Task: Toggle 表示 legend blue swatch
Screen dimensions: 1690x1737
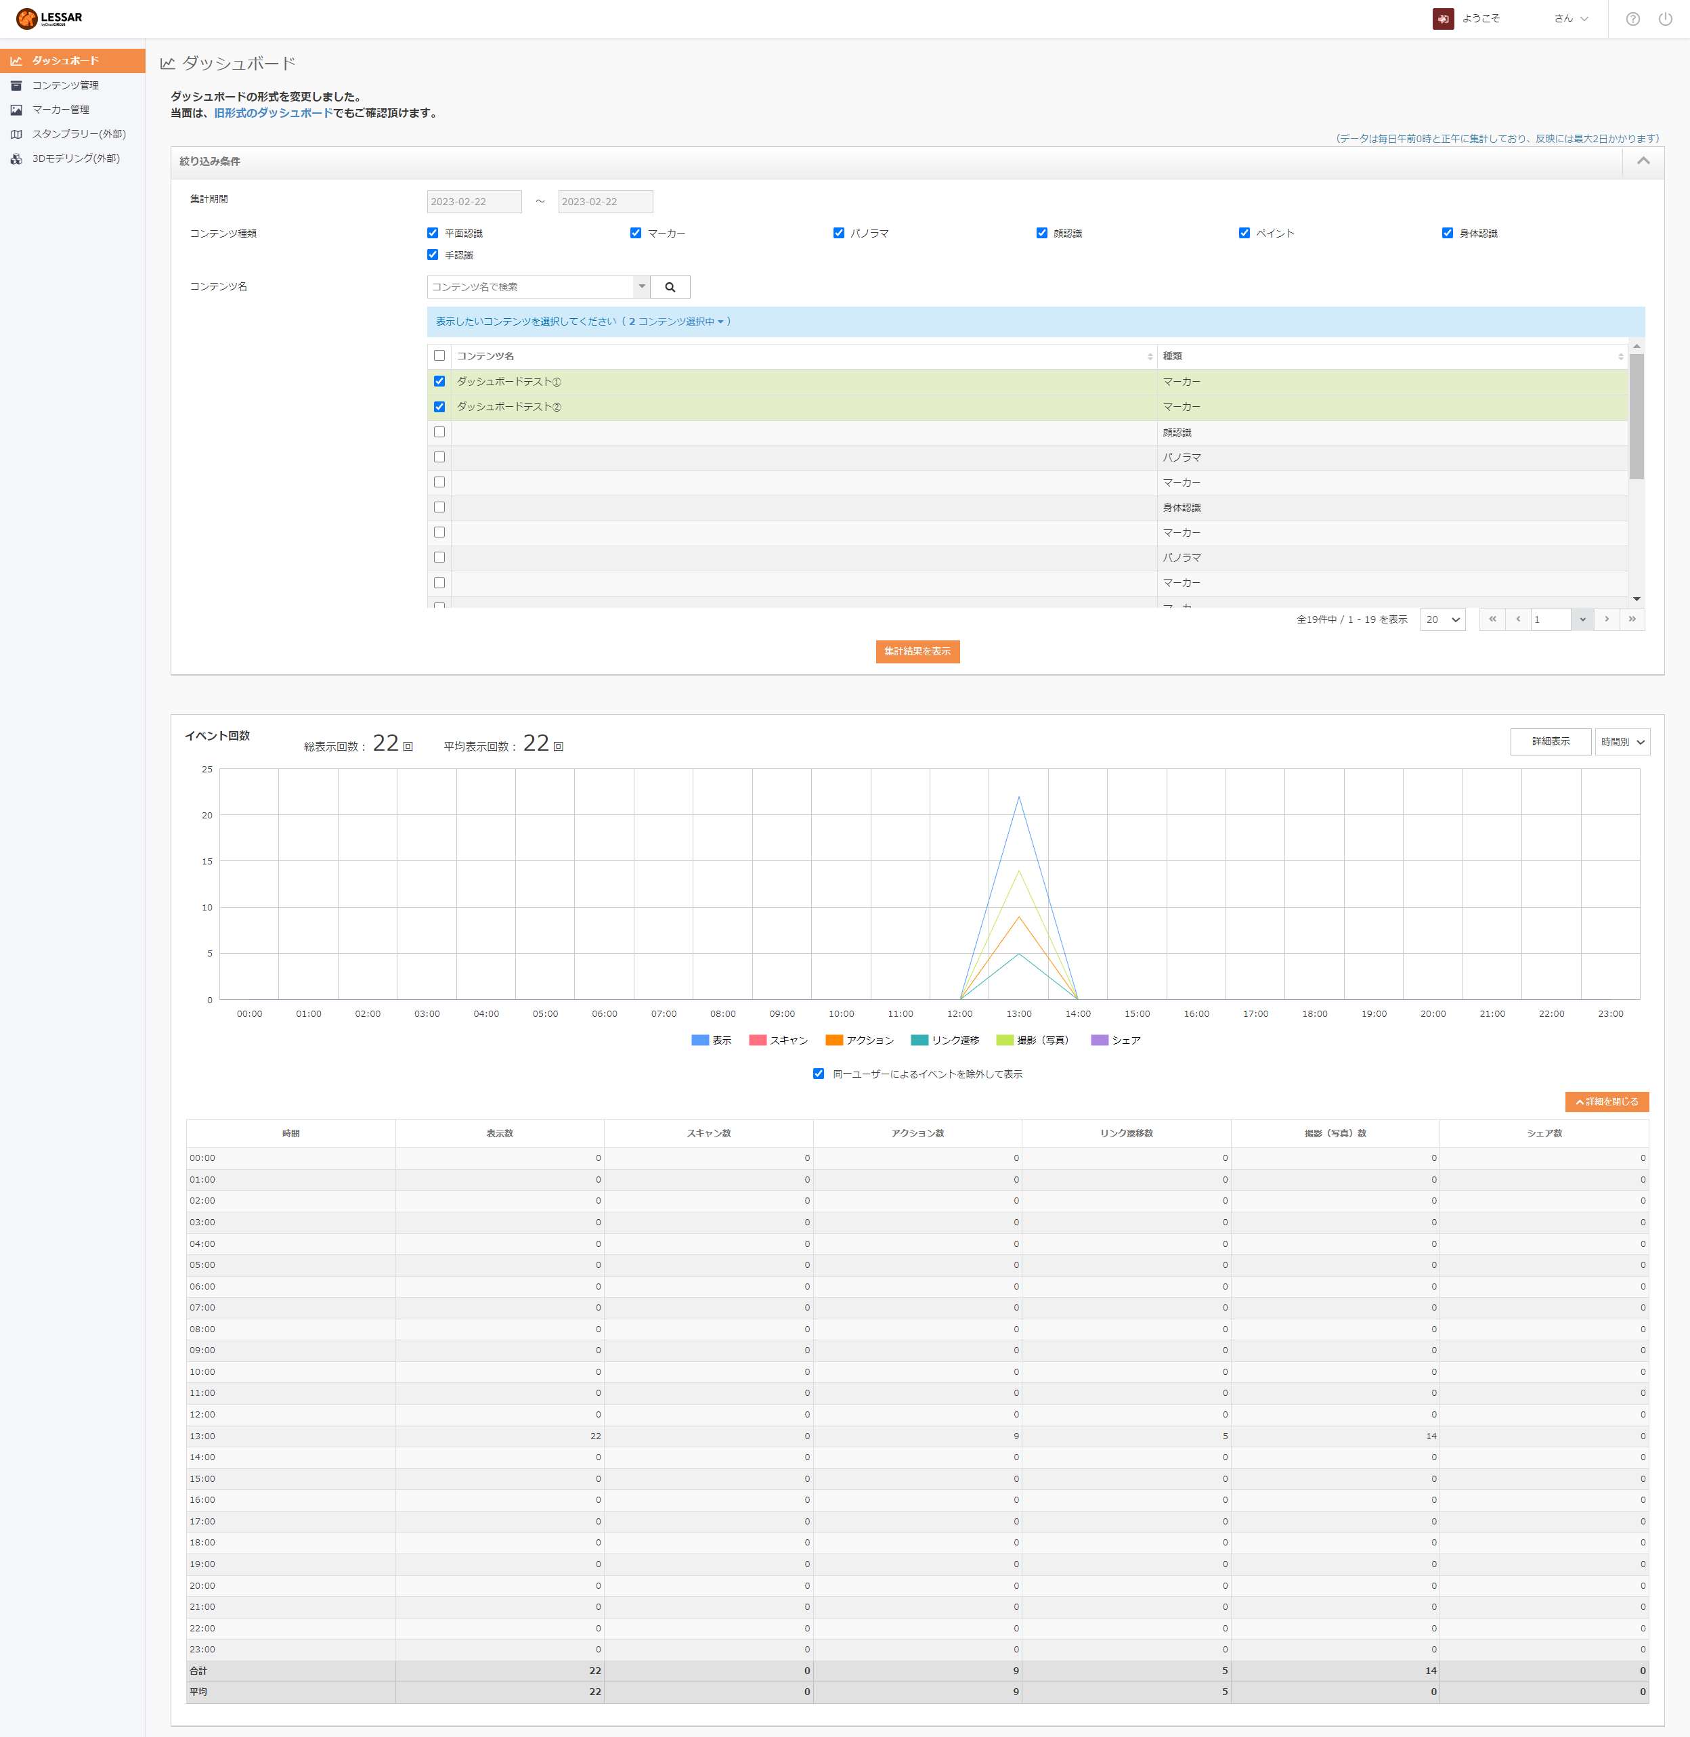Action: (699, 1040)
